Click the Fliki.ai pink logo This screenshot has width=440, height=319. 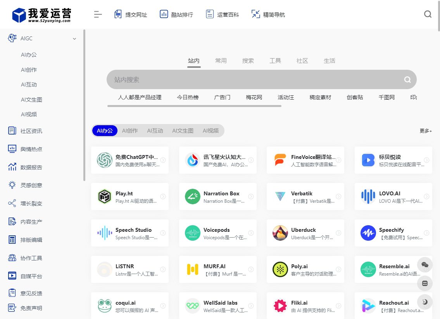click(x=280, y=306)
